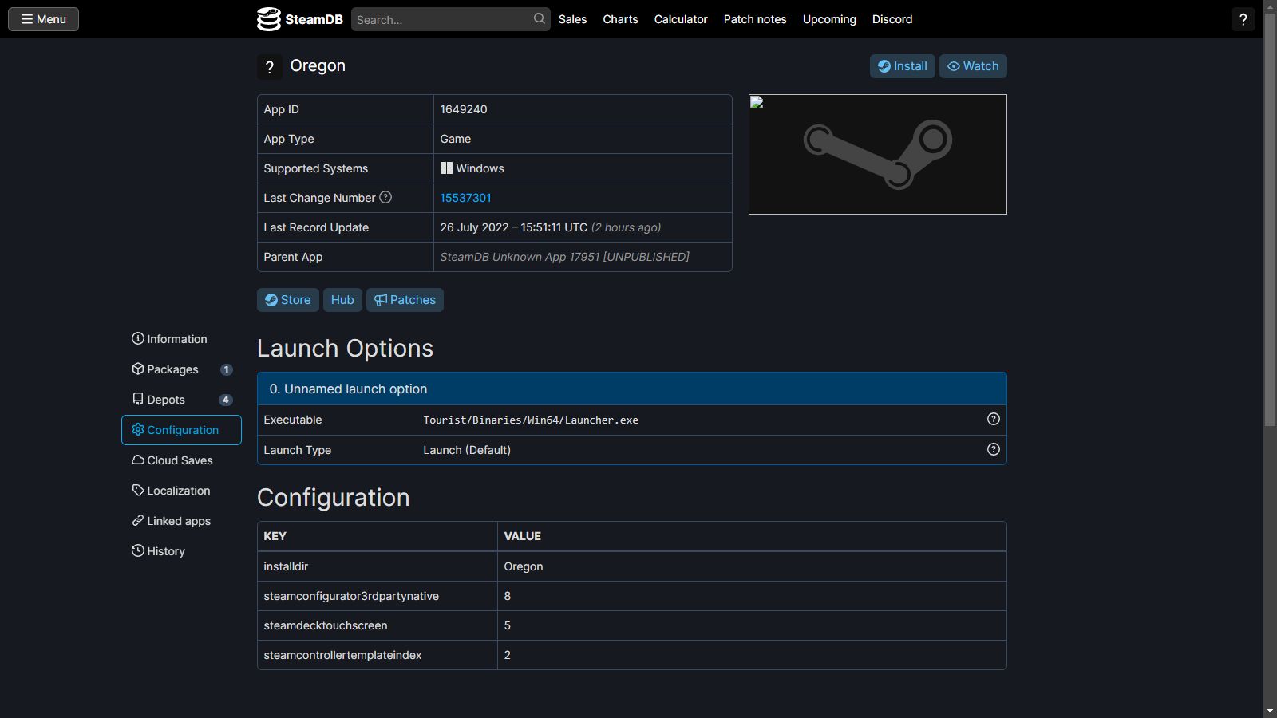Click the Install button

[902, 66]
